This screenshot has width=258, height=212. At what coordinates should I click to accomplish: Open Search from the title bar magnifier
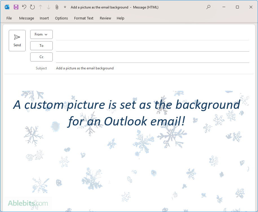tap(208, 7)
